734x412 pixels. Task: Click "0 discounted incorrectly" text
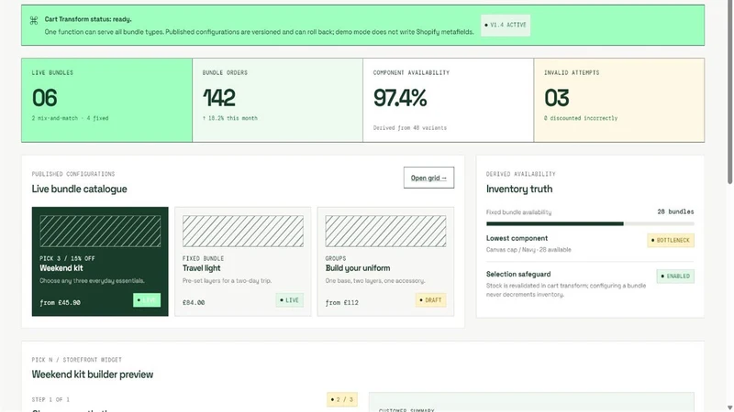[x=581, y=118]
